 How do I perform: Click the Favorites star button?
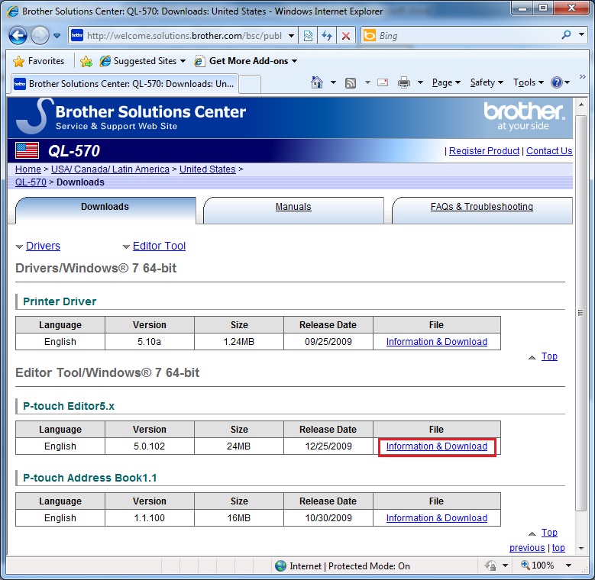[40, 61]
